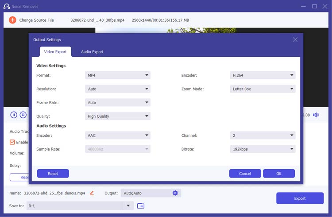The image size is (332, 217).
Task: Open the video Encoder dropdown showing H.264
Action: [263, 75]
